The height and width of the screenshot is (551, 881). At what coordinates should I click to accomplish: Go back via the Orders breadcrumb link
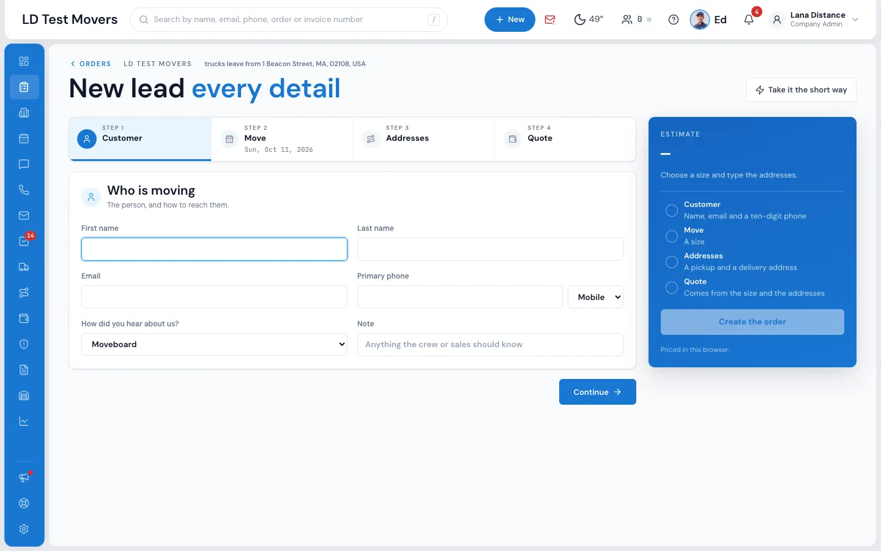[x=91, y=64]
